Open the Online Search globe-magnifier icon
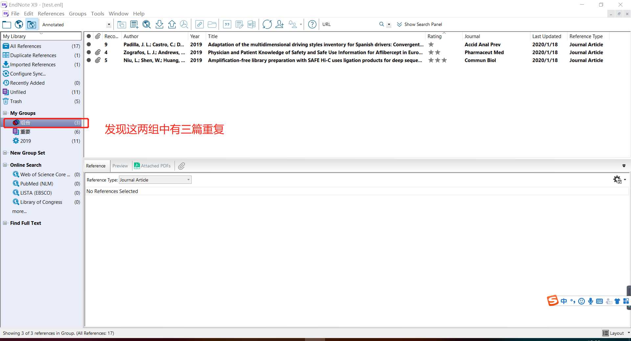 coord(147,25)
